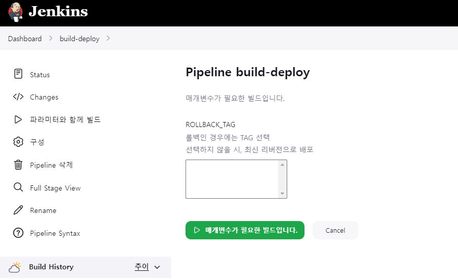Expand the chevron after Dashboard breadcrumb
458x280 pixels.
point(51,38)
